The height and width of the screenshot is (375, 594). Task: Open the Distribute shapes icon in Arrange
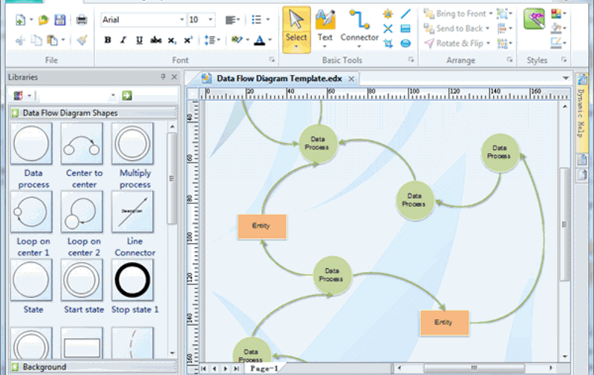point(504,44)
